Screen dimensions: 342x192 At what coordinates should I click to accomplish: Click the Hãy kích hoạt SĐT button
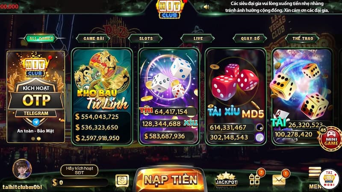point(80,170)
